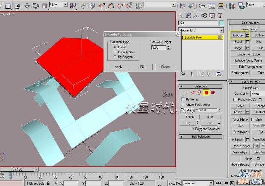
Task: Switch to the Utilities hammer tab
Action: coord(220,16)
